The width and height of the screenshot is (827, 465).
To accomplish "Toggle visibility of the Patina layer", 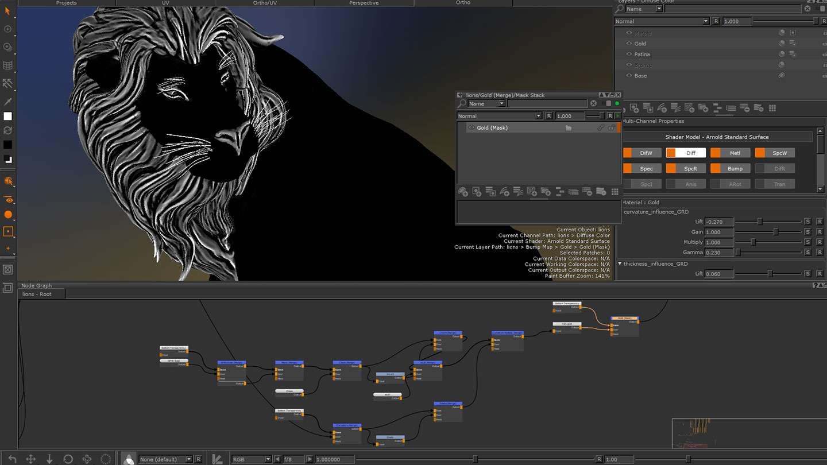I will [629, 55].
